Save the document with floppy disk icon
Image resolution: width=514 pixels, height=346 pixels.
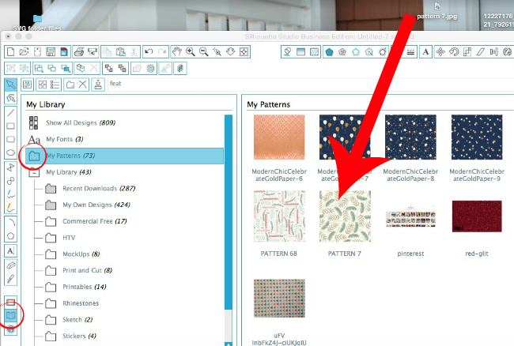click(51, 51)
